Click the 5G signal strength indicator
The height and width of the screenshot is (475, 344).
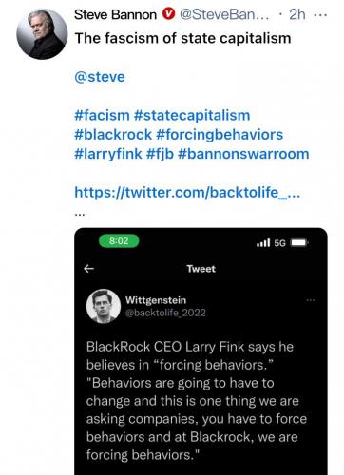click(271, 243)
